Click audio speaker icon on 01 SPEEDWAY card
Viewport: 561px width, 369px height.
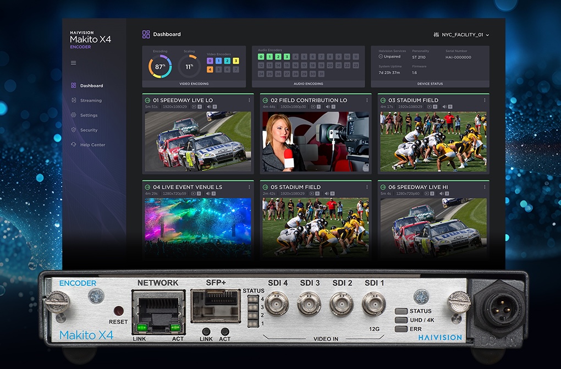click(209, 107)
